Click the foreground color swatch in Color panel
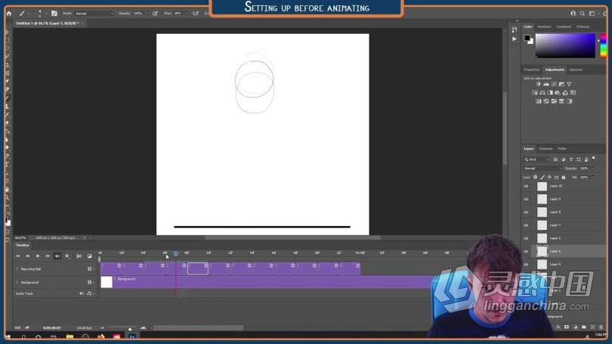The width and height of the screenshot is (612, 344). [x=527, y=38]
